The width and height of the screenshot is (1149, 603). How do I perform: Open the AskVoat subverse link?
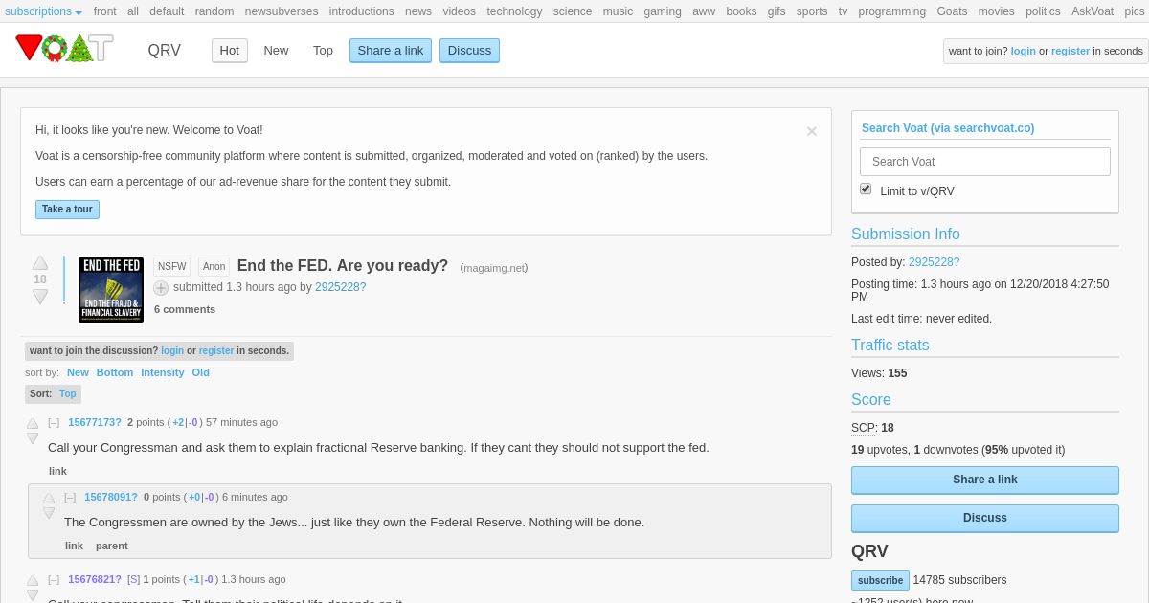point(1093,11)
